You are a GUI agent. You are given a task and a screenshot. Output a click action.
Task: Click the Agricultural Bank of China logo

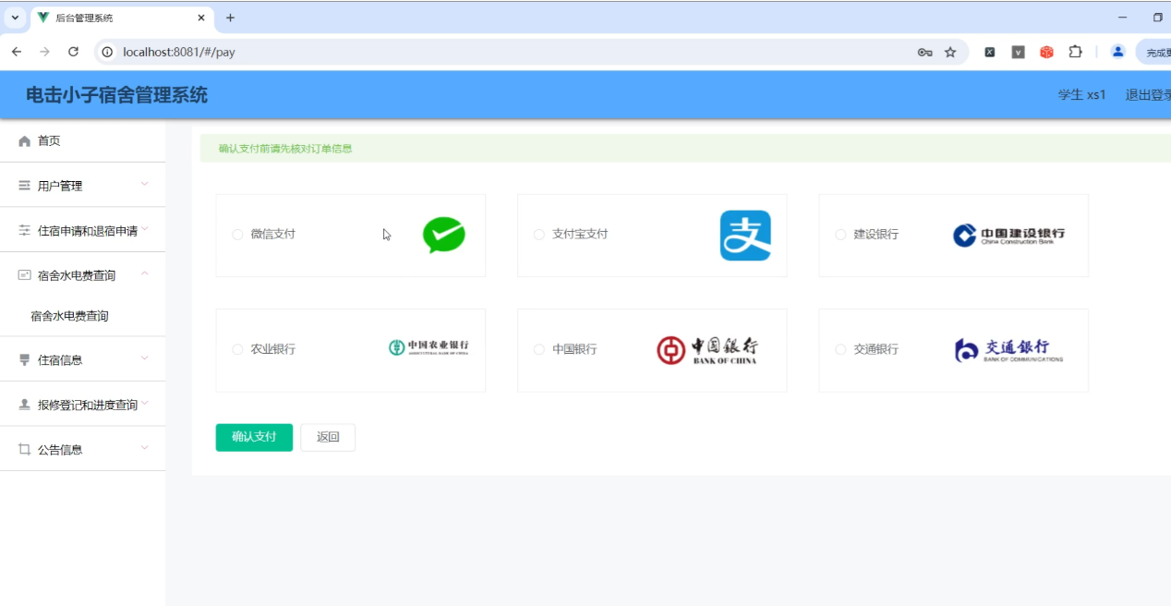[x=429, y=347]
